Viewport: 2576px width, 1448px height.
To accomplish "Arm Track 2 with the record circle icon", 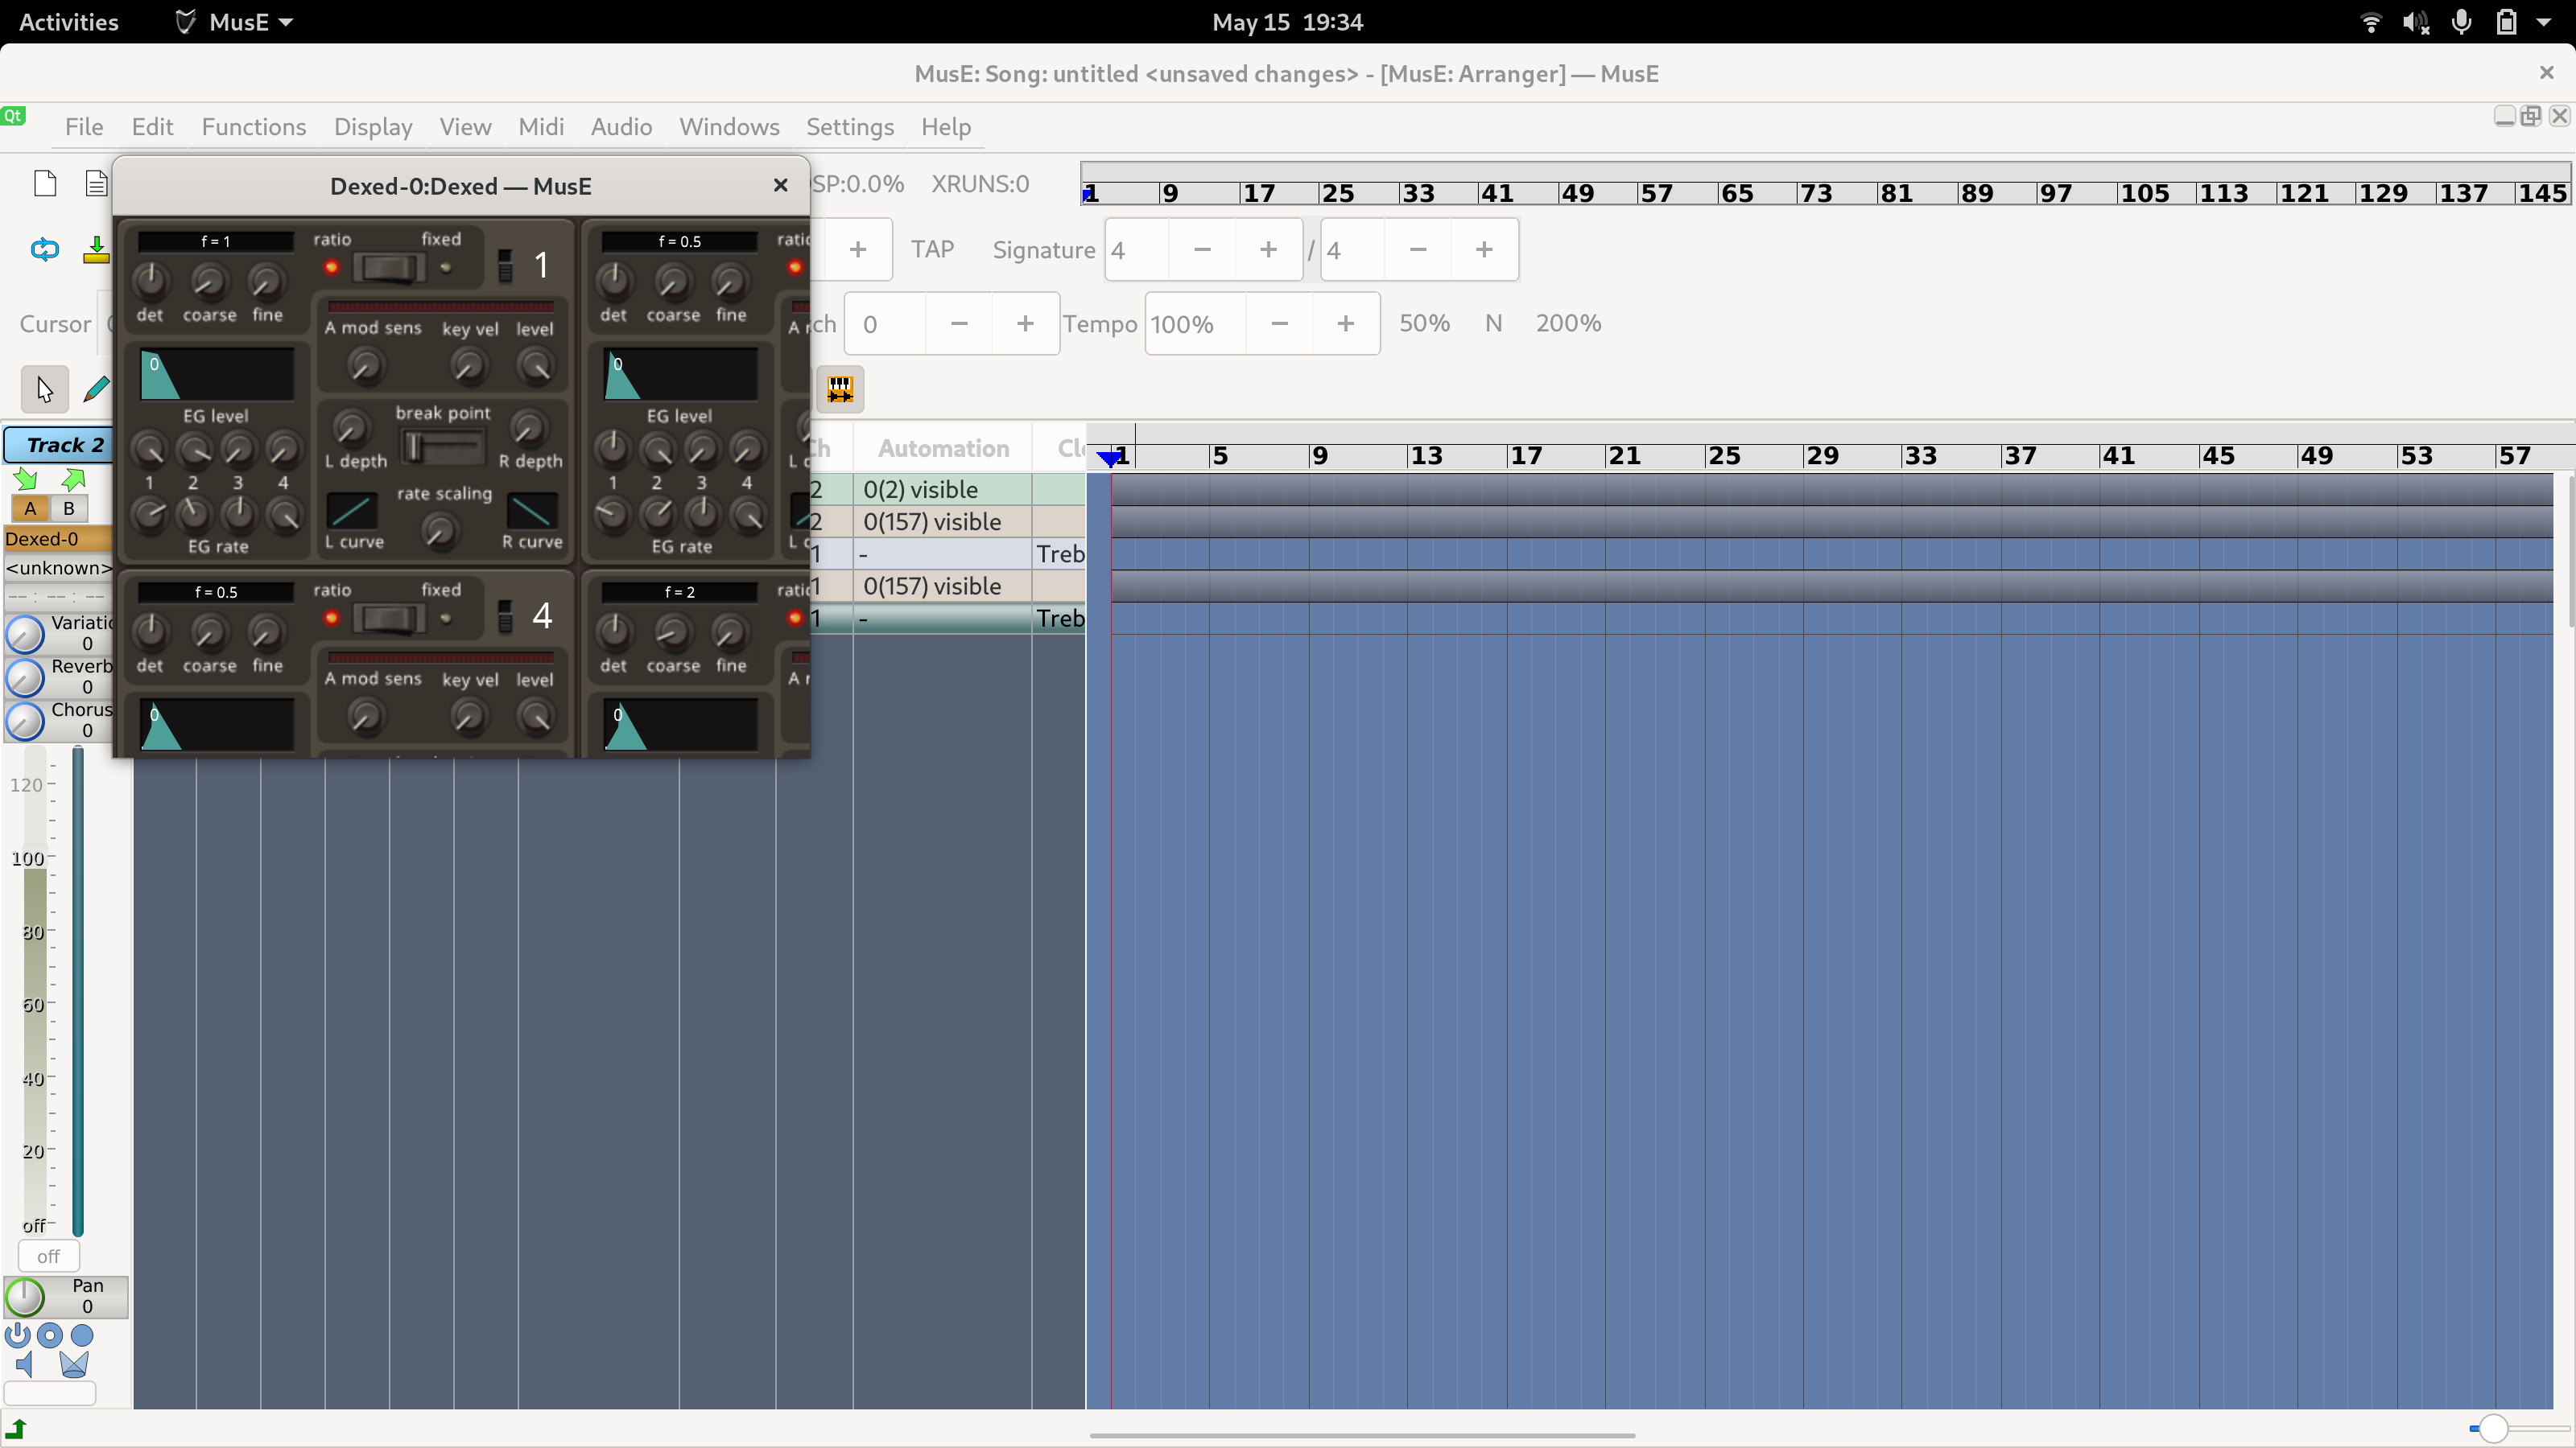I will (49, 1335).
